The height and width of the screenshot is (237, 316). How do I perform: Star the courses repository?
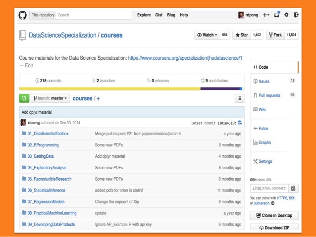(242, 35)
